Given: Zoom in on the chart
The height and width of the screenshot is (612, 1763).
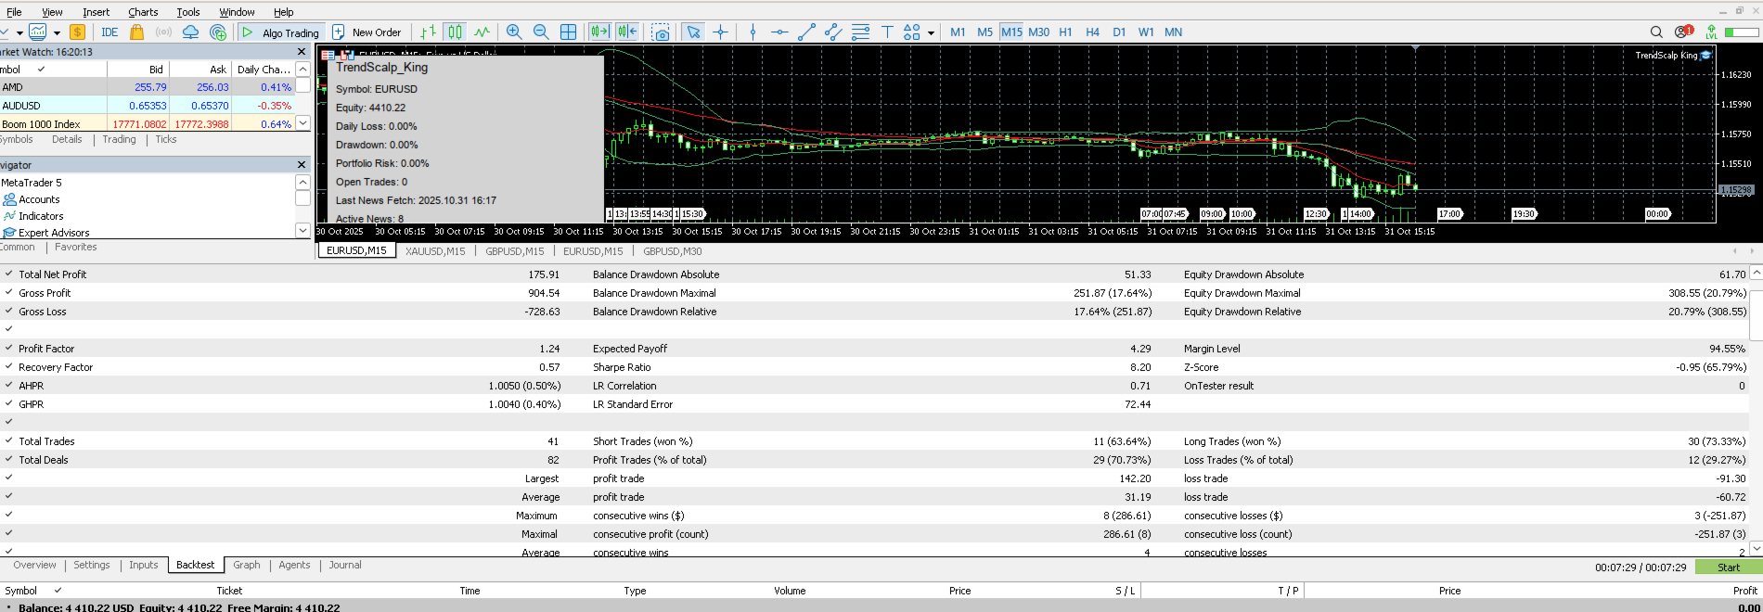Looking at the screenshot, I should coord(514,32).
